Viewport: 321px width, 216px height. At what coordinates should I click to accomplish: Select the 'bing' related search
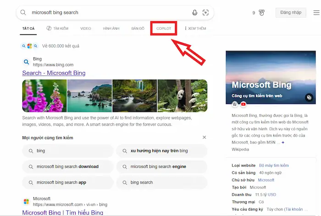[68, 151]
